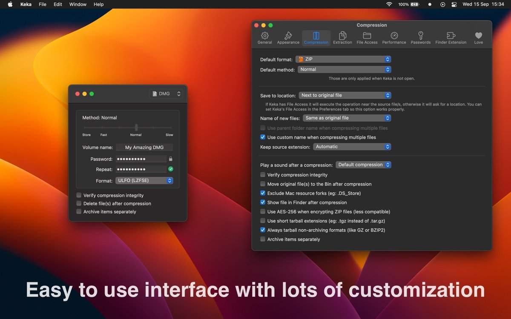This screenshot has width=511, height=319.
Task: Enable Use AES-256 when encrypting ZIP files
Action: pyautogui.click(x=263, y=211)
